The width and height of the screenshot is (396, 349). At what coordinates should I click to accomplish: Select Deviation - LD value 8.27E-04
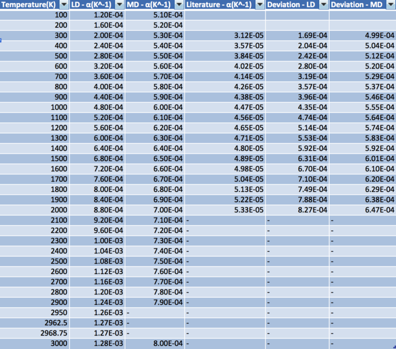(x=297, y=210)
